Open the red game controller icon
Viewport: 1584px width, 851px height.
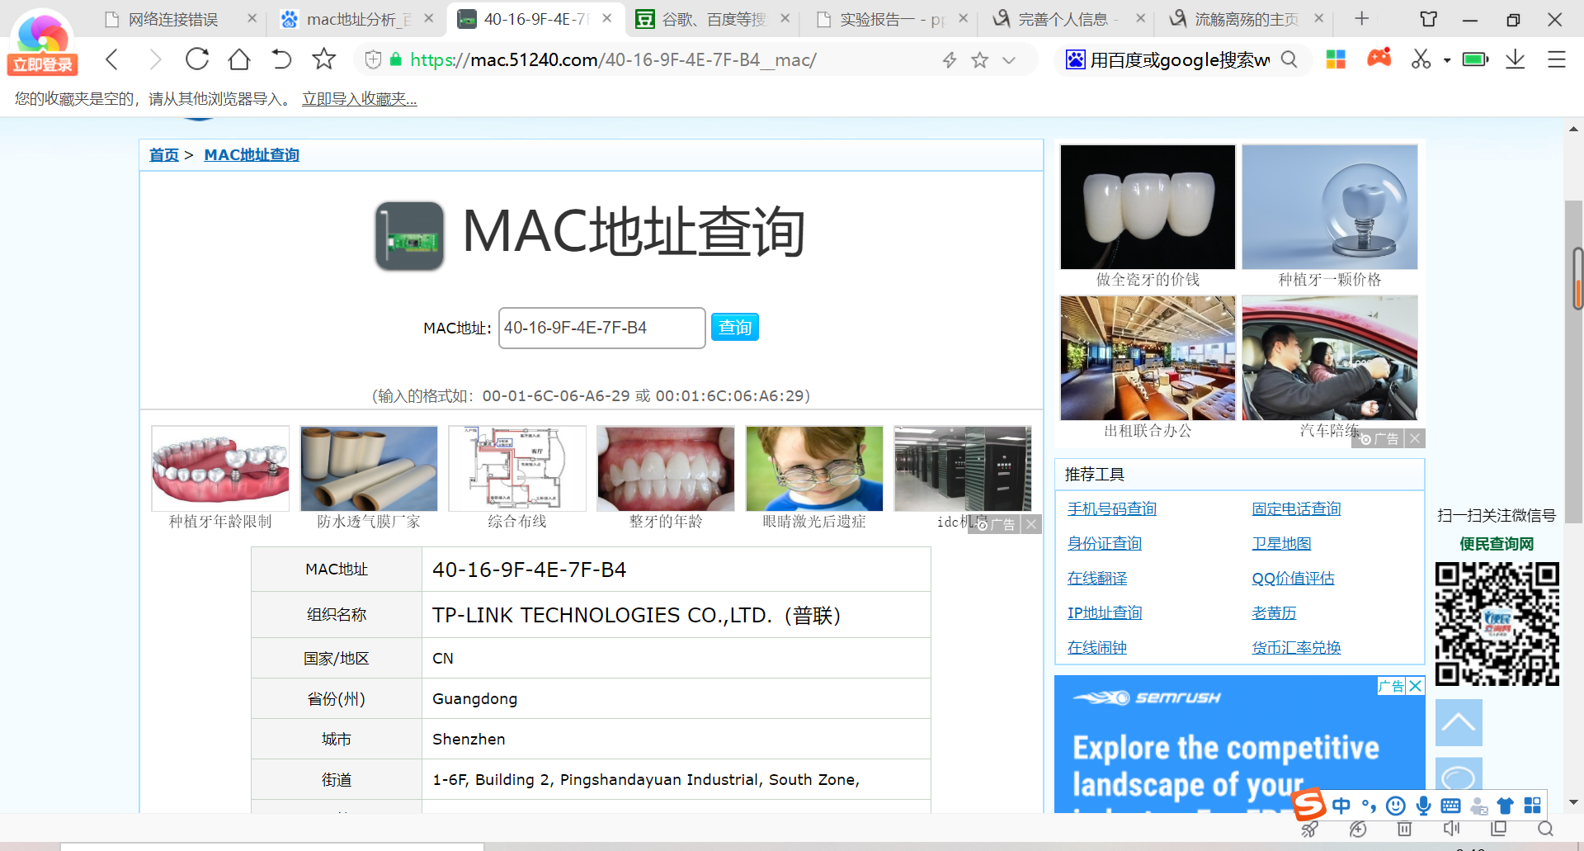pyautogui.click(x=1379, y=58)
